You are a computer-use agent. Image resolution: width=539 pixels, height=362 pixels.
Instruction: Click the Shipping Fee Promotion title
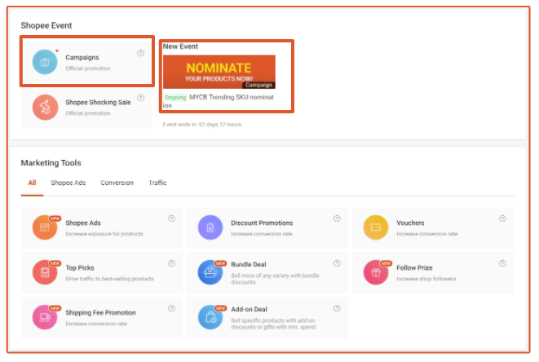[x=101, y=312]
